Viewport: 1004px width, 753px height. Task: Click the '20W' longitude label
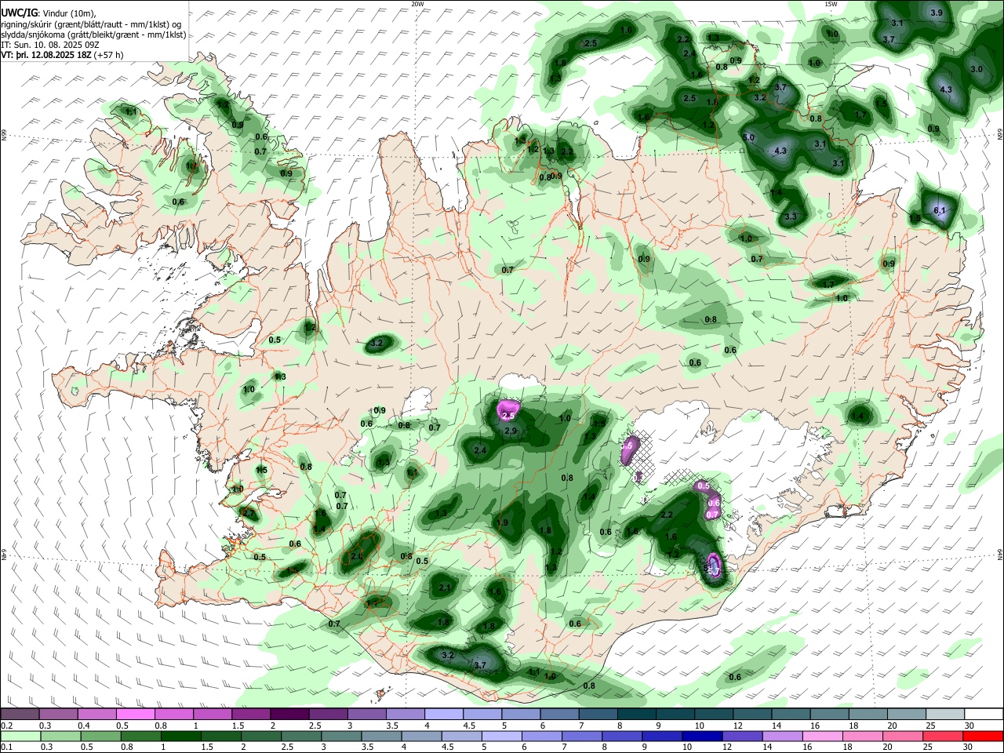(417, 4)
